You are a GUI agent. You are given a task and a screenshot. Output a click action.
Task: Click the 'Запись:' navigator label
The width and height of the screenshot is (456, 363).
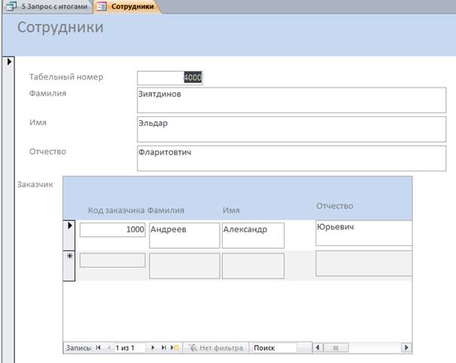pos(79,348)
